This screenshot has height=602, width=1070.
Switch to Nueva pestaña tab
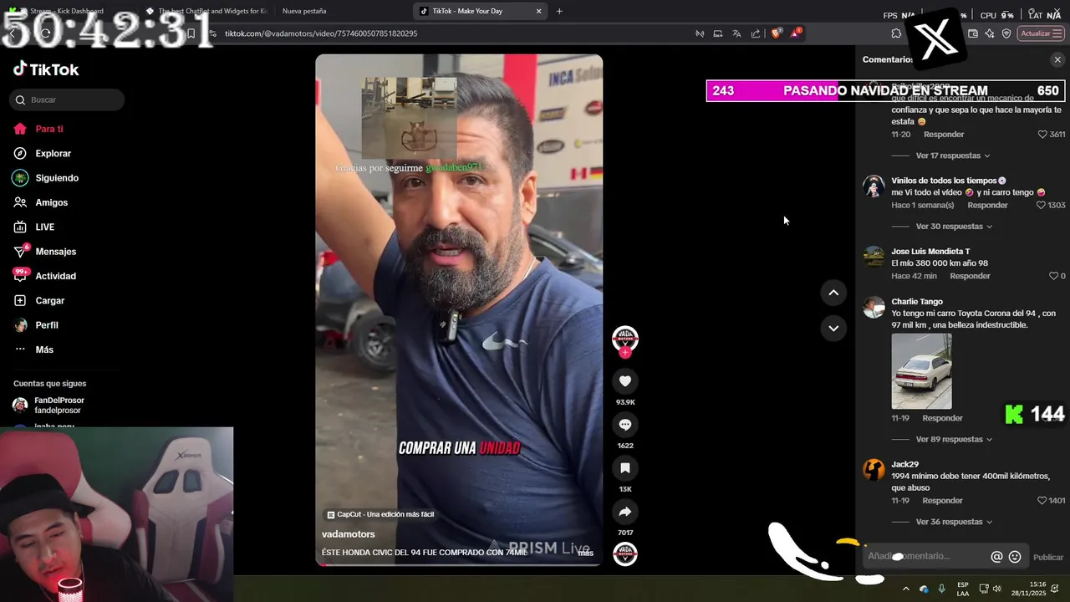point(304,11)
